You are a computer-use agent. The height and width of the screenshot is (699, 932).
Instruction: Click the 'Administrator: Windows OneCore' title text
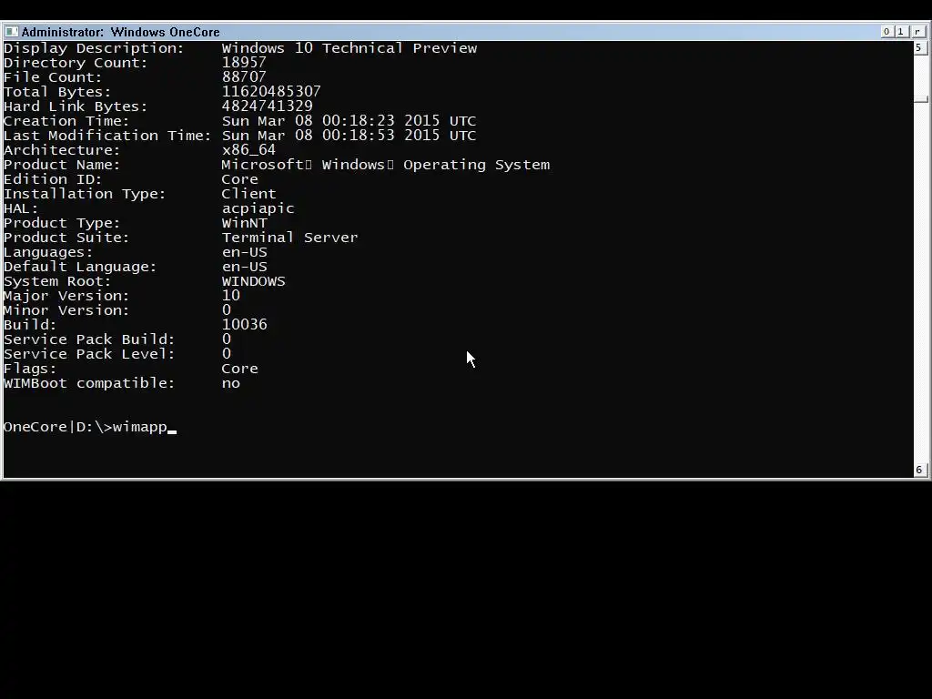coord(121,32)
